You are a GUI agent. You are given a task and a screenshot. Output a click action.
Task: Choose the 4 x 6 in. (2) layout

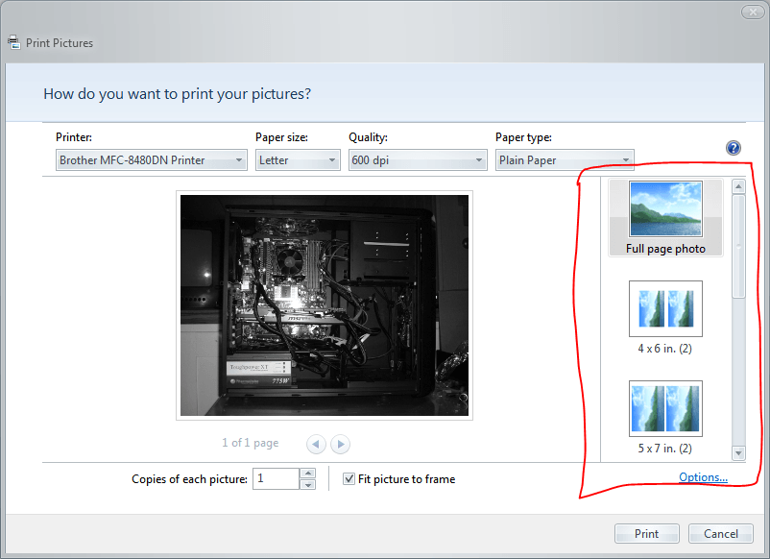(x=665, y=318)
